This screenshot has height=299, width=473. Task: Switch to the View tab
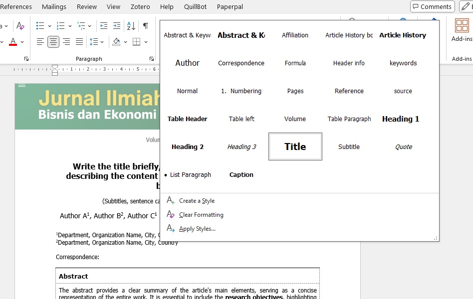click(113, 6)
